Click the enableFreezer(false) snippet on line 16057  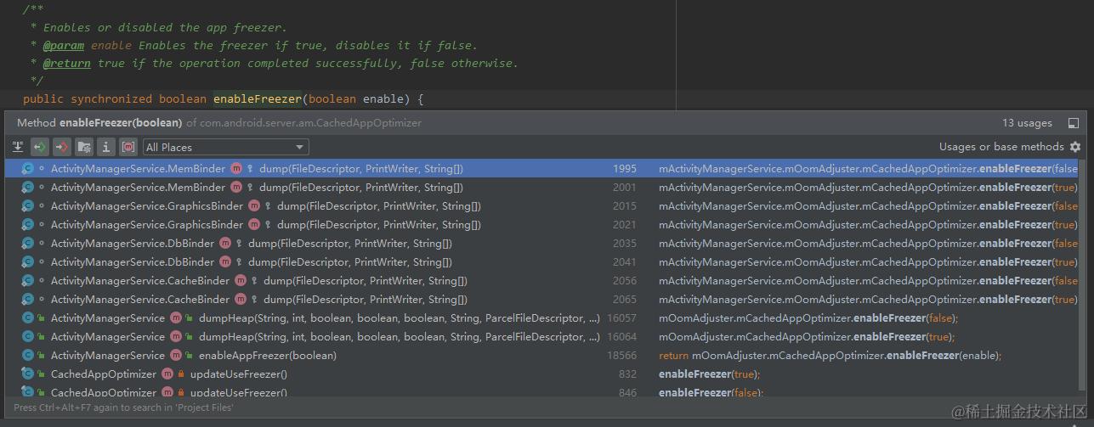pos(808,318)
